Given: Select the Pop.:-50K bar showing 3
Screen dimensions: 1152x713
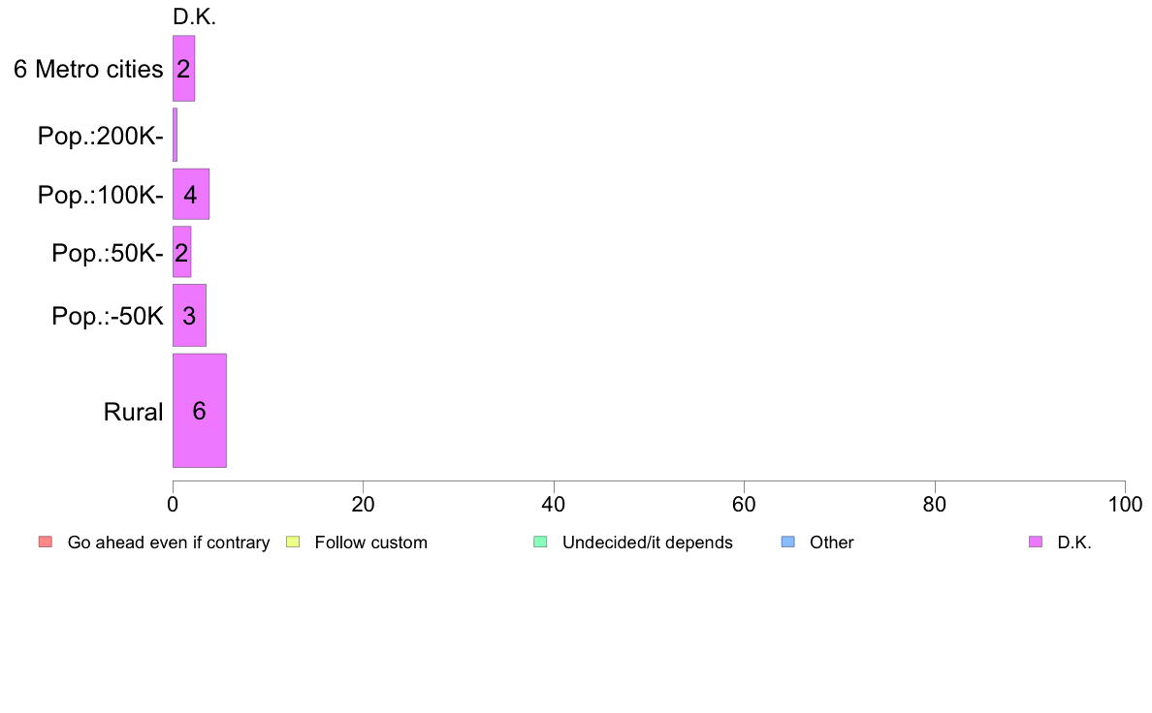Looking at the screenshot, I should 189,316.
